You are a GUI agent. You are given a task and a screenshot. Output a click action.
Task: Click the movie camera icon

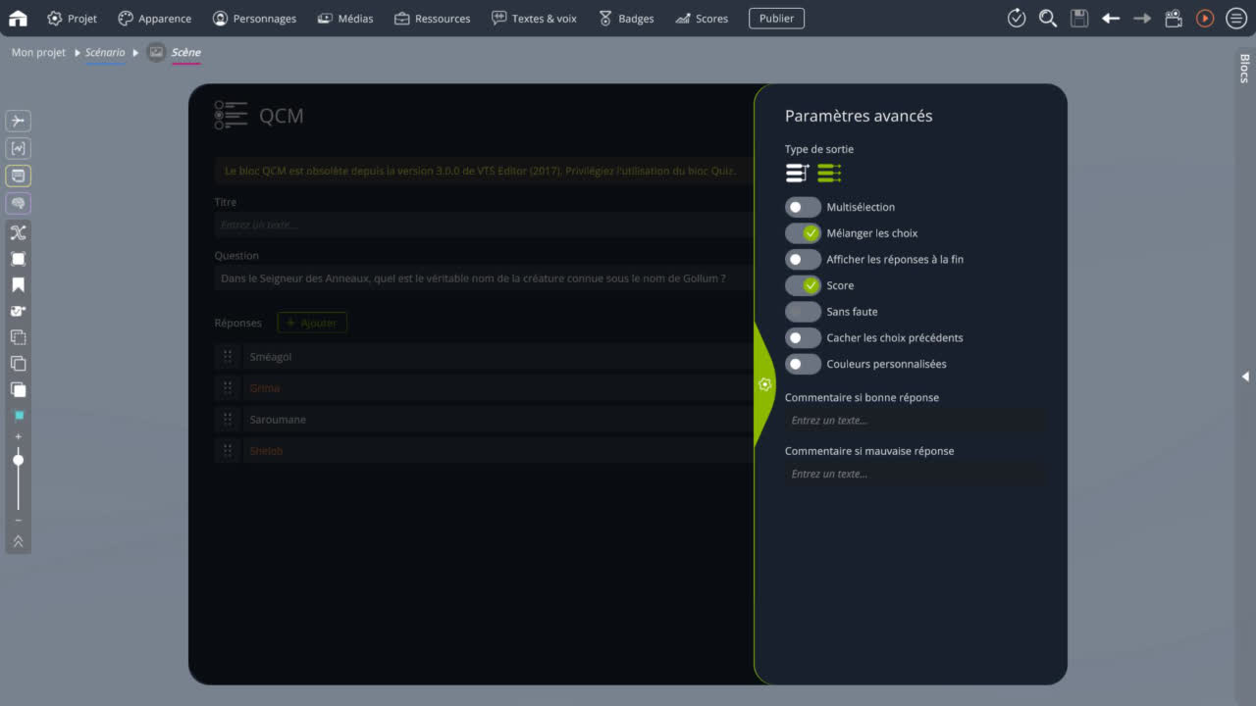click(1174, 18)
